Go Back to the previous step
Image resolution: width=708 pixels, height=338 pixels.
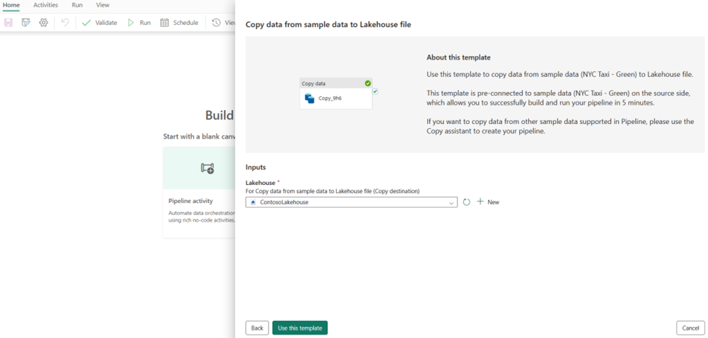[257, 328]
